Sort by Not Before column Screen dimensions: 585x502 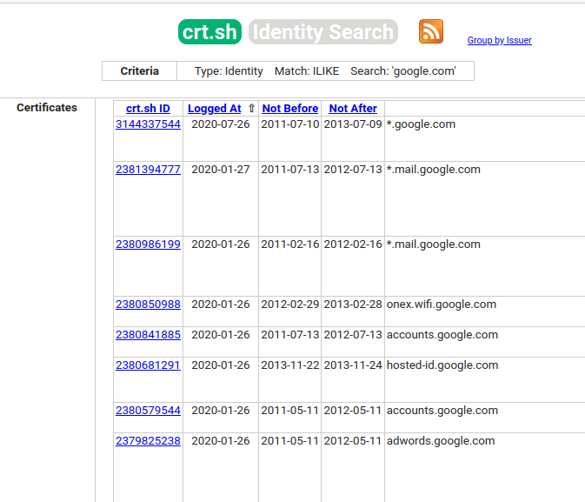[x=289, y=109]
